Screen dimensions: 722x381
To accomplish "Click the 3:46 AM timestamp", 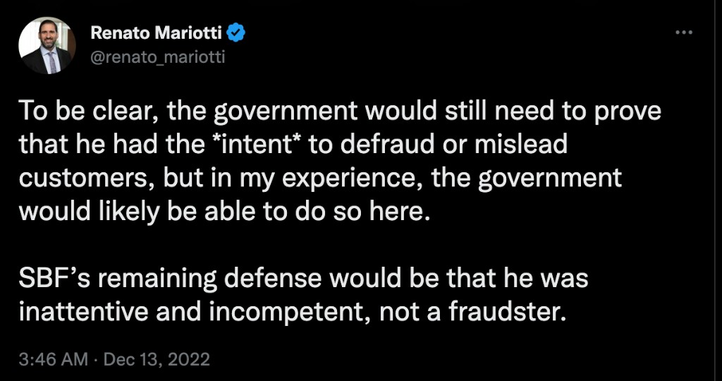I will [x=53, y=359].
